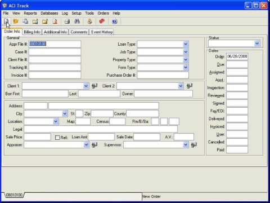Click the ACI Track title bar icon
Viewport: 270px width, 203px height.
pos(4,6)
